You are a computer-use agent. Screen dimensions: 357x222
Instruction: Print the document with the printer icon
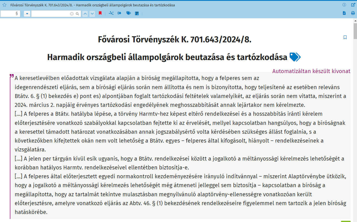pyautogui.click(x=353, y=13)
